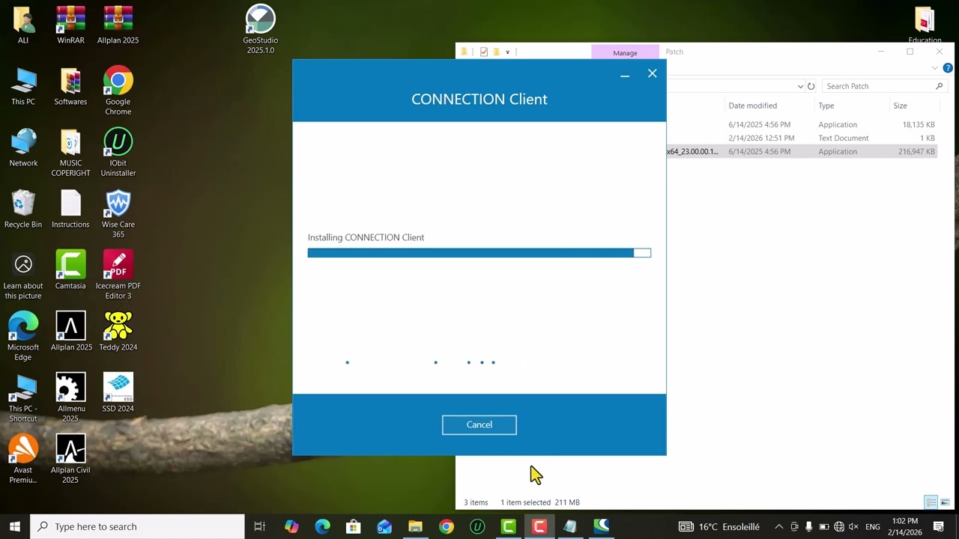Select the Text Document file row

(x=802, y=138)
